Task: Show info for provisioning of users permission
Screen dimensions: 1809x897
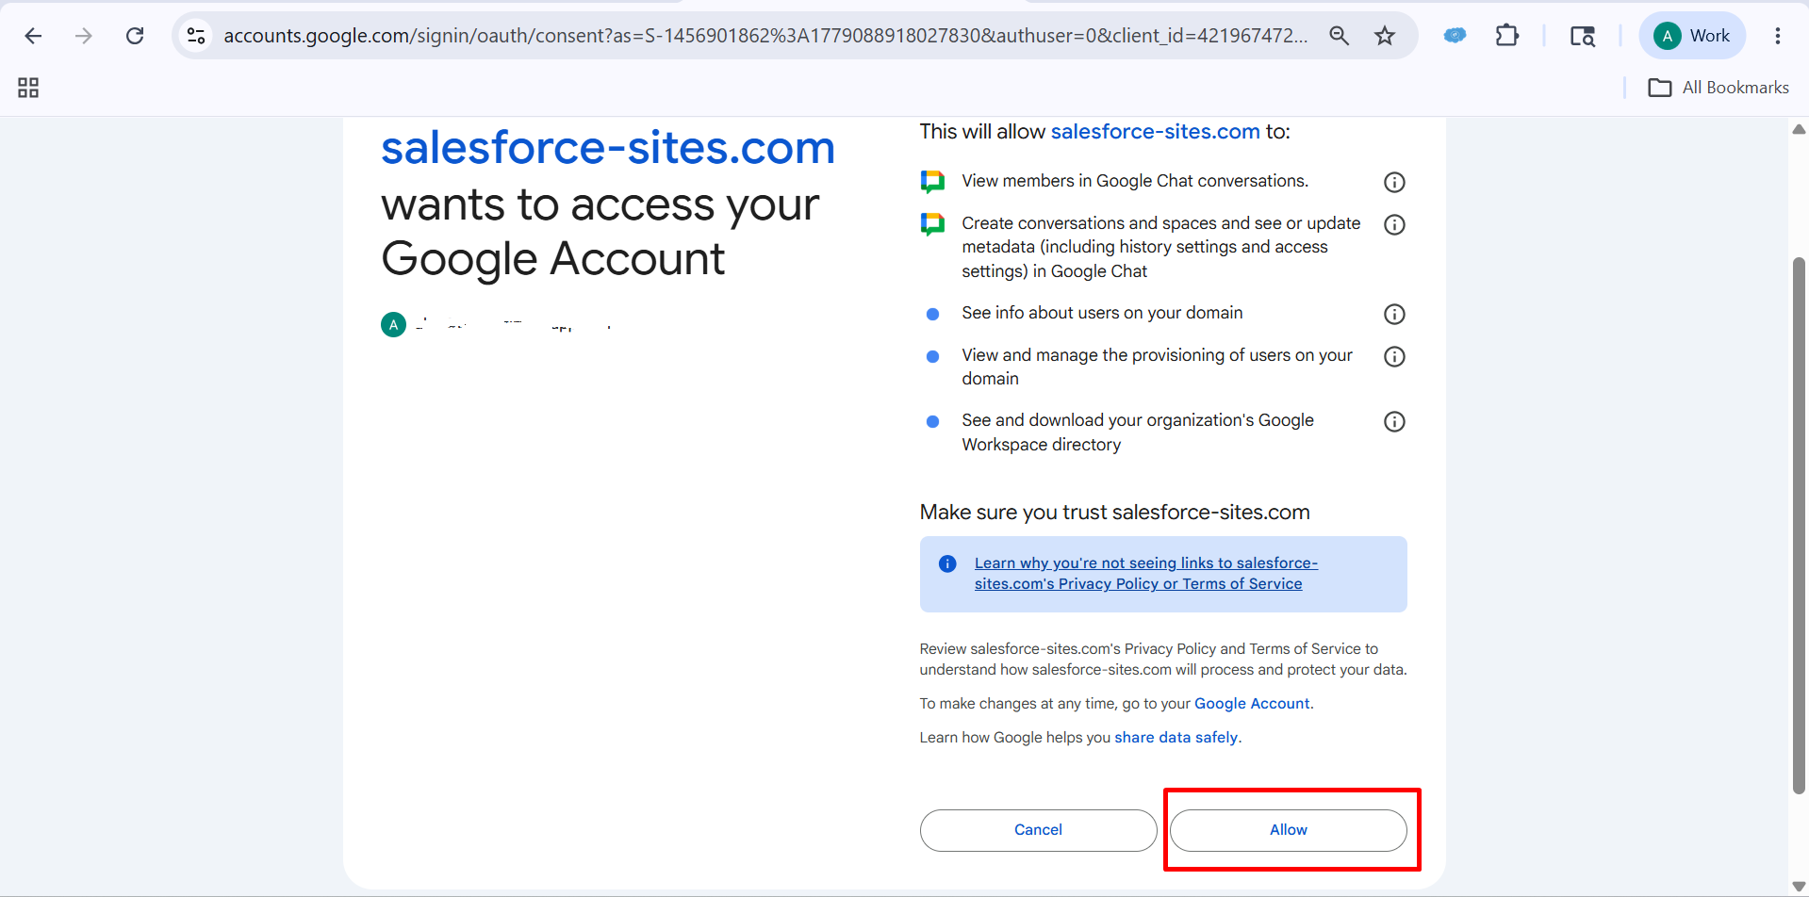Action: pos(1394,356)
